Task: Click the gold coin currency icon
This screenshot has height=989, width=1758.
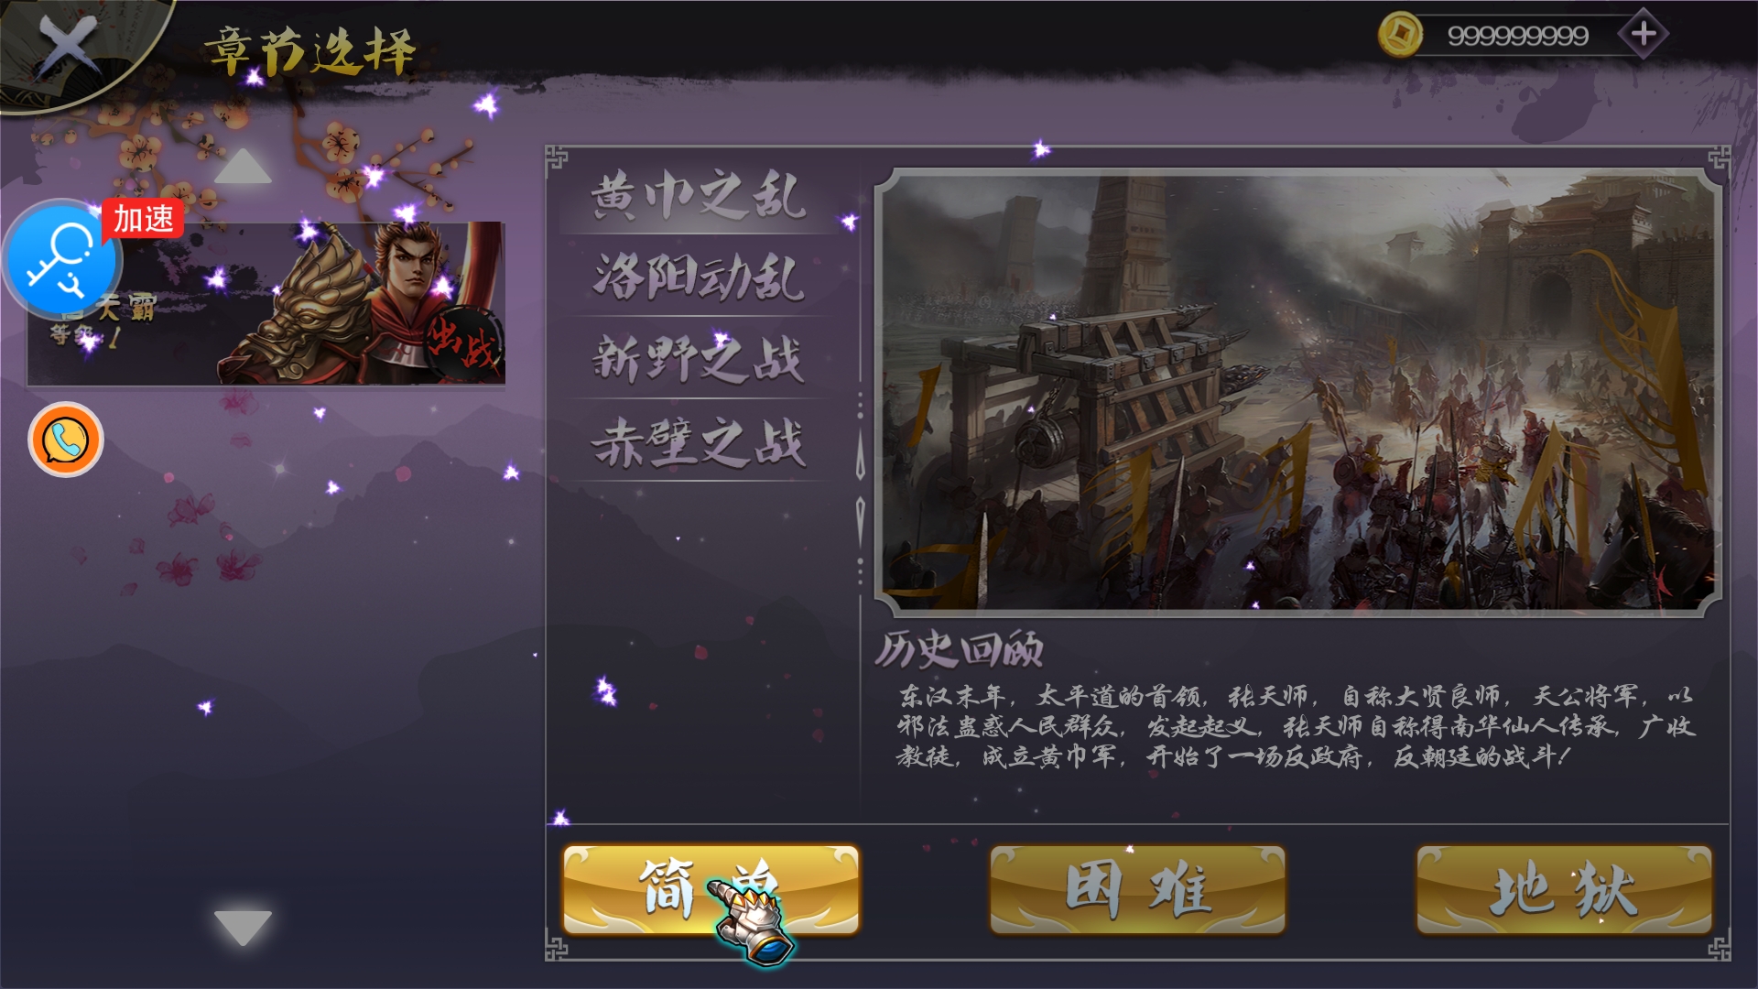Action: [x=1400, y=35]
